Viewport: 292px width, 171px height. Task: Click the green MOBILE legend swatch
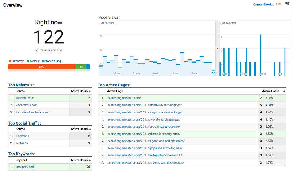(28, 61)
